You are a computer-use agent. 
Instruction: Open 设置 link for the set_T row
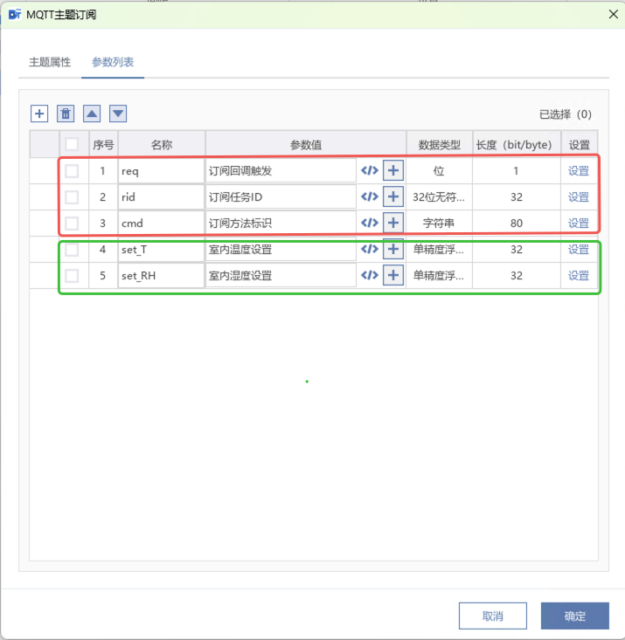579,250
